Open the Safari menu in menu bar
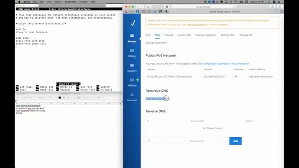 (x=27, y=2)
